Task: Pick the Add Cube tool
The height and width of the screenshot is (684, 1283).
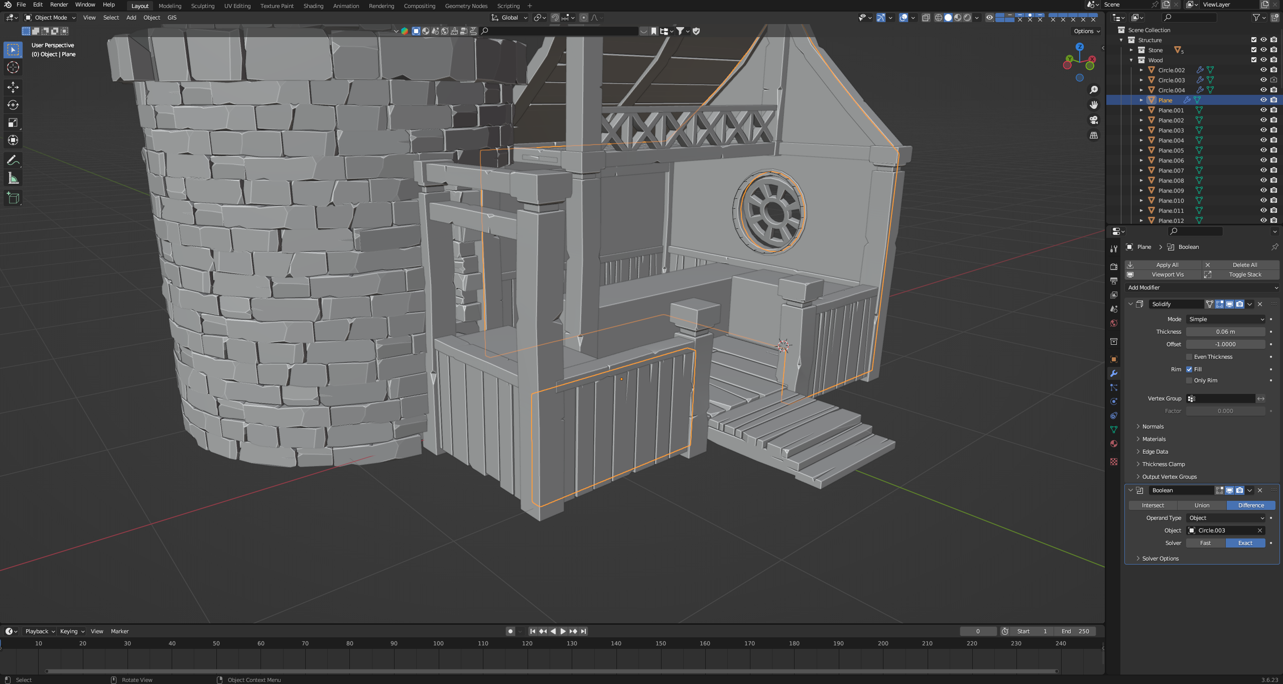Action: tap(13, 198)
